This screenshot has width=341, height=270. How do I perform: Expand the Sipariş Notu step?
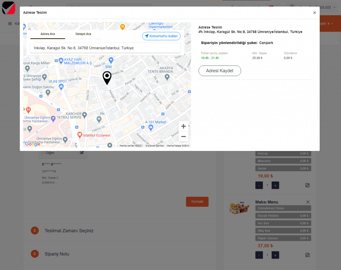pos(57,254)
